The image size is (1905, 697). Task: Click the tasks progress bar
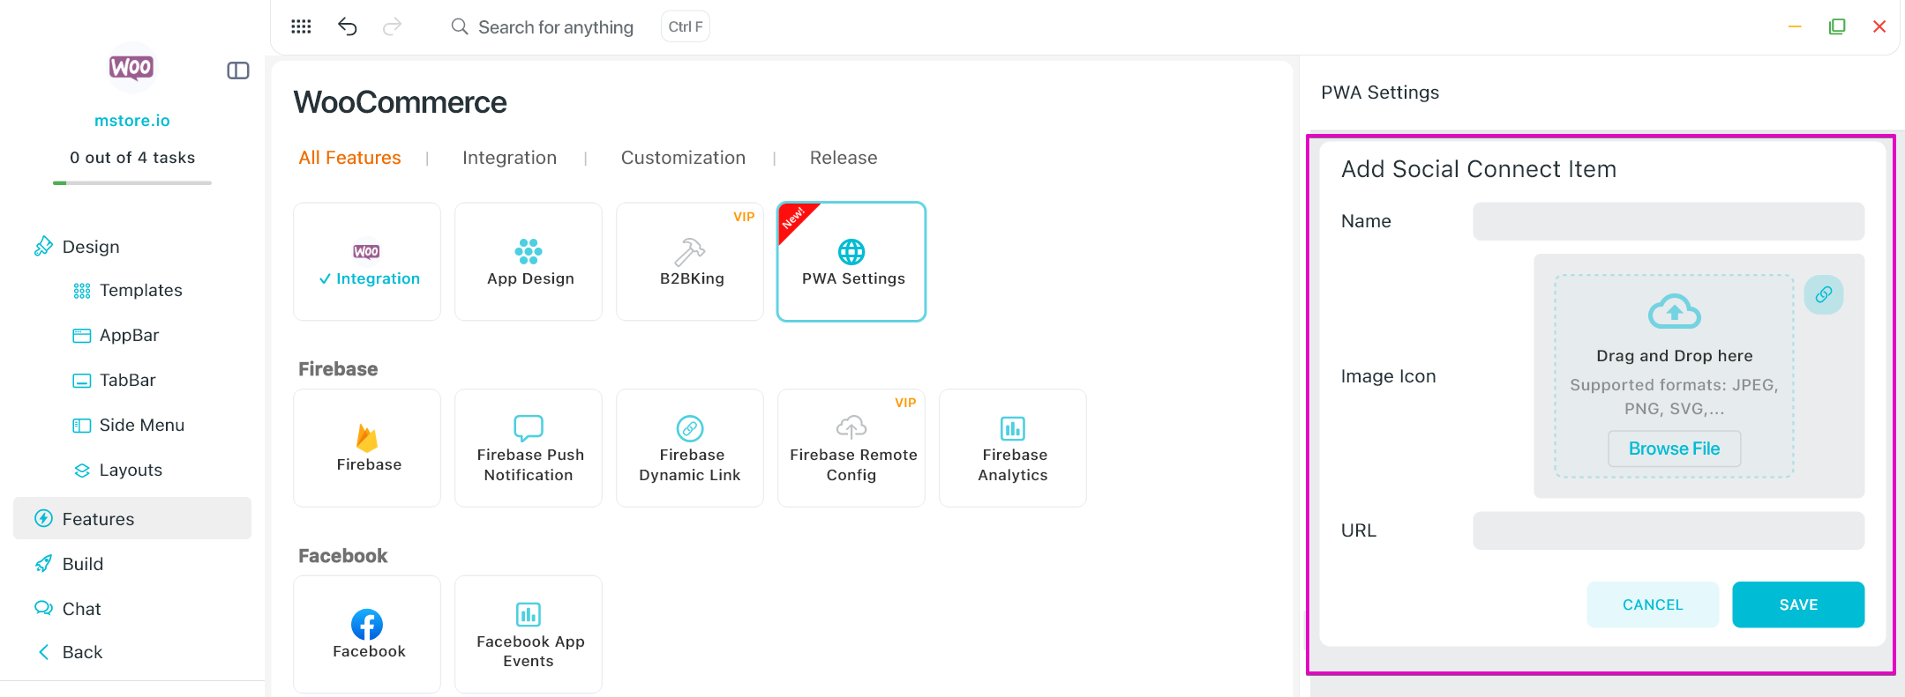tap(132, 182)
